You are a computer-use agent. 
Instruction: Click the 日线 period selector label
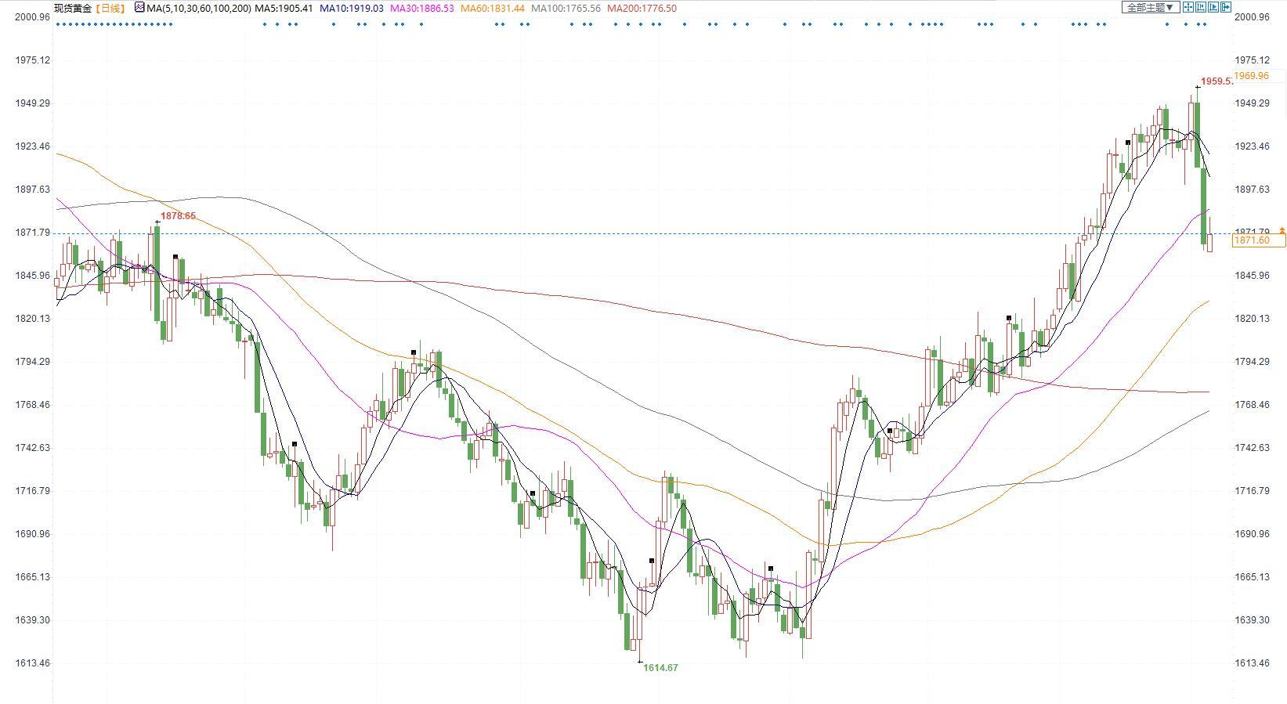tap(110, 9)
